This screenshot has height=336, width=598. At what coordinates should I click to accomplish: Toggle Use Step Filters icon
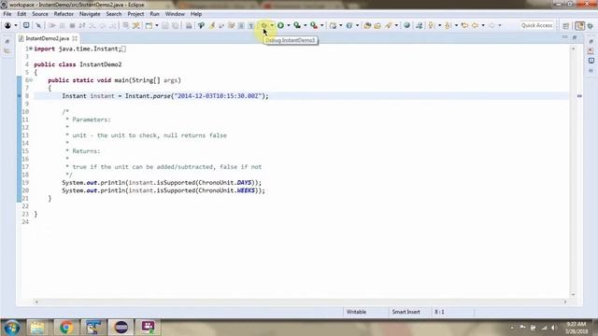pyautogui.click(x=136, y=25)
